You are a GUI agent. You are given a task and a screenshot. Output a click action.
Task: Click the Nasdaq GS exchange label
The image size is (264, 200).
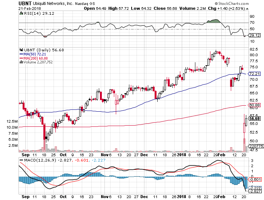coord(85,3)
